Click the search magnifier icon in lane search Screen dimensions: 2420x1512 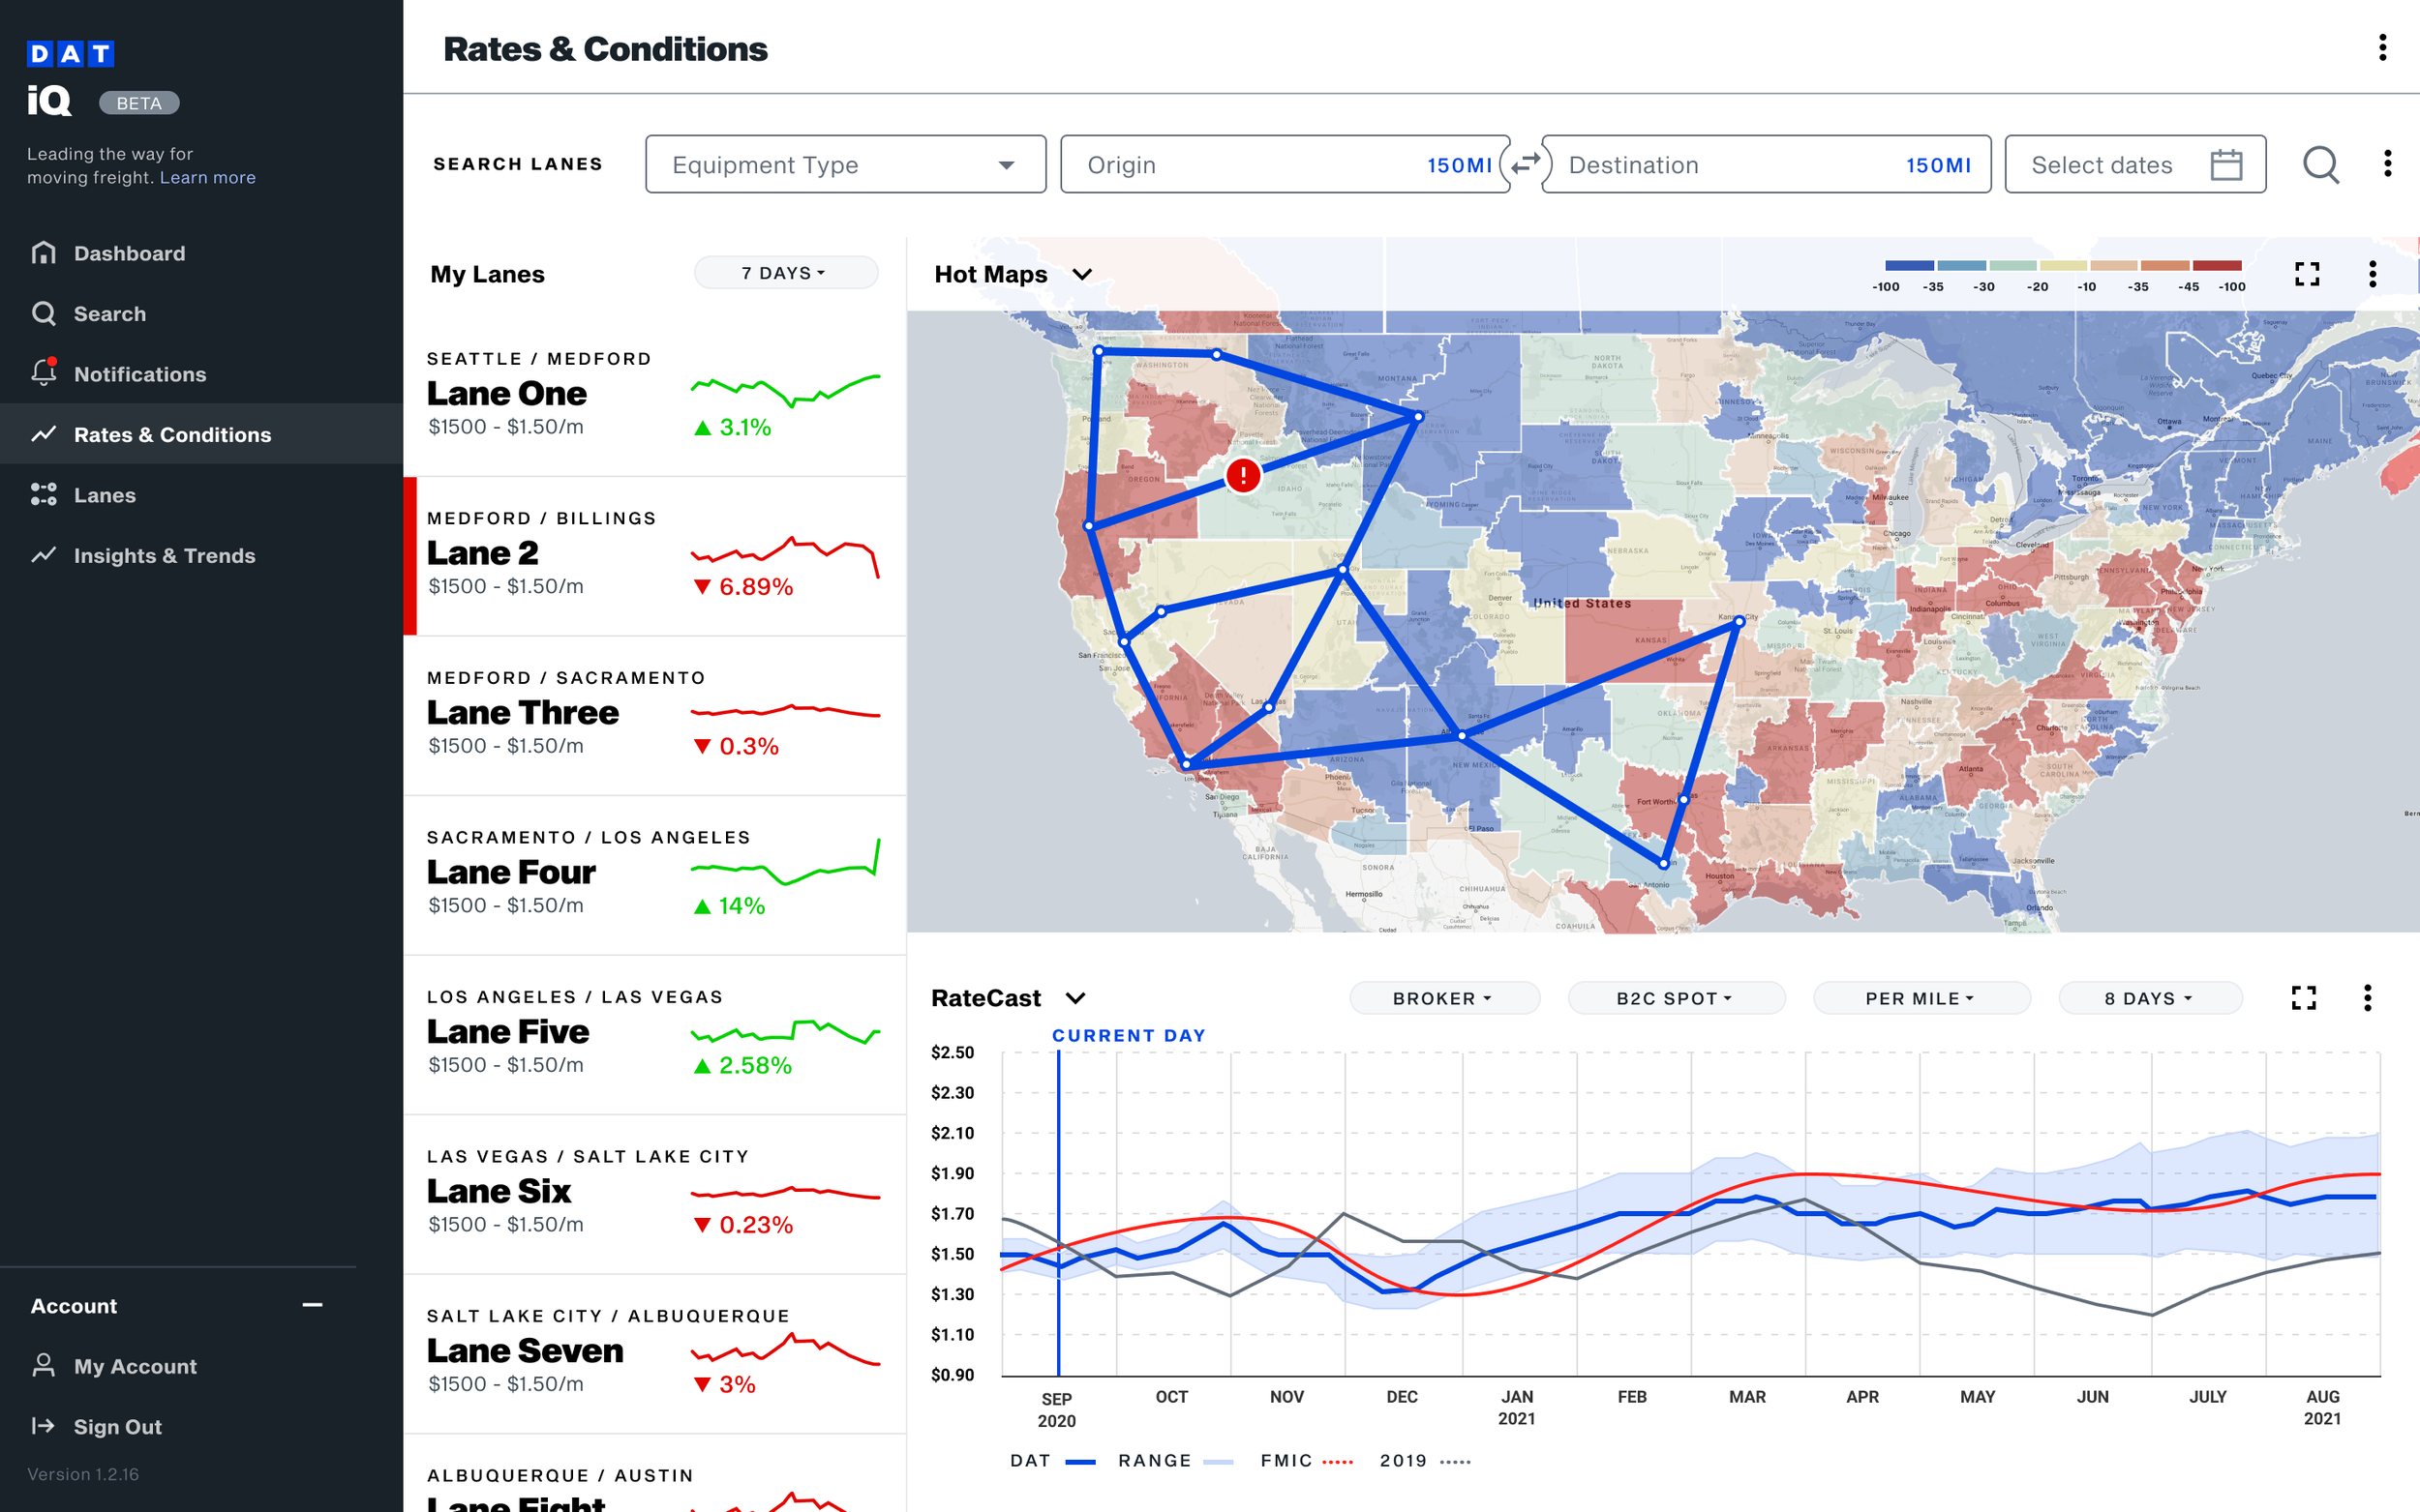(2320, 164)
